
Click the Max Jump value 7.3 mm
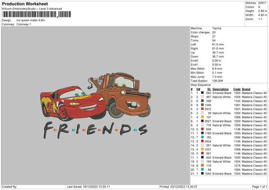tap(217, 77)
